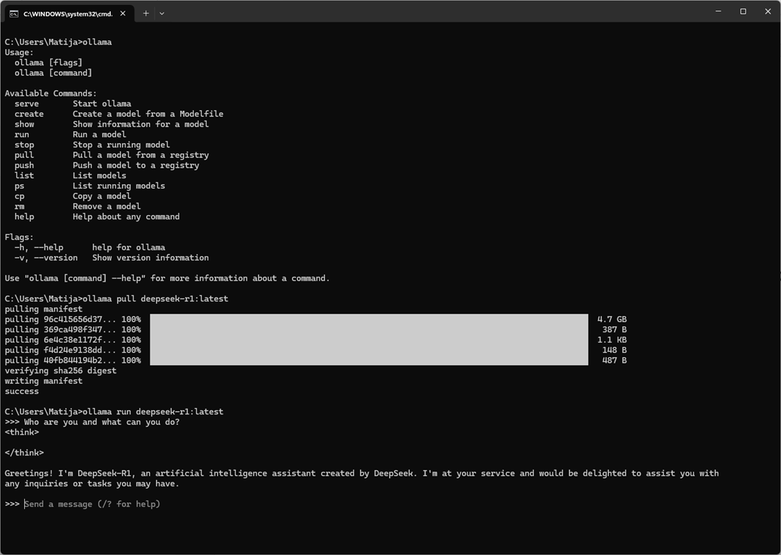Click the 'Flags:' heading
This screenshot has height=555, width=781.
pos(19,237)
